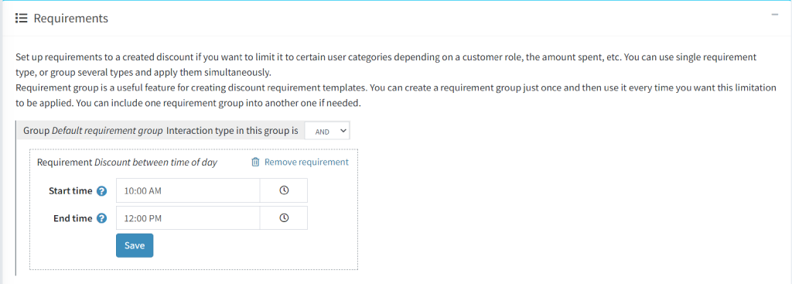This screenshot has height=284, width=792.
Task: Click the Start time label
Action: 70,191
